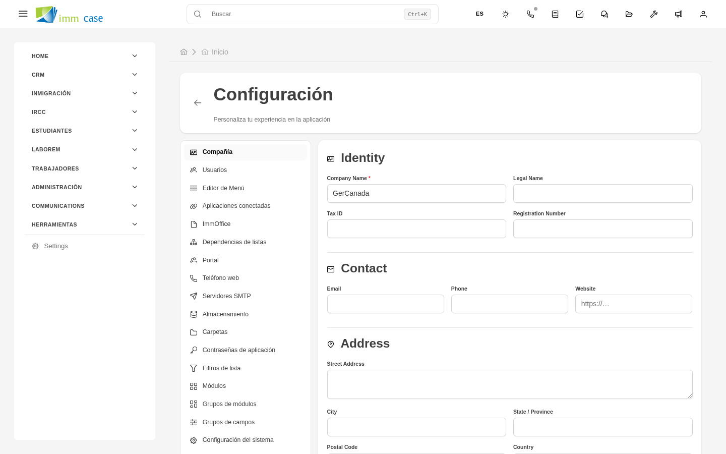This screenshot has height=454, width=726.
Task: Expand the CRM sidebar section
Action: (85, 75)
